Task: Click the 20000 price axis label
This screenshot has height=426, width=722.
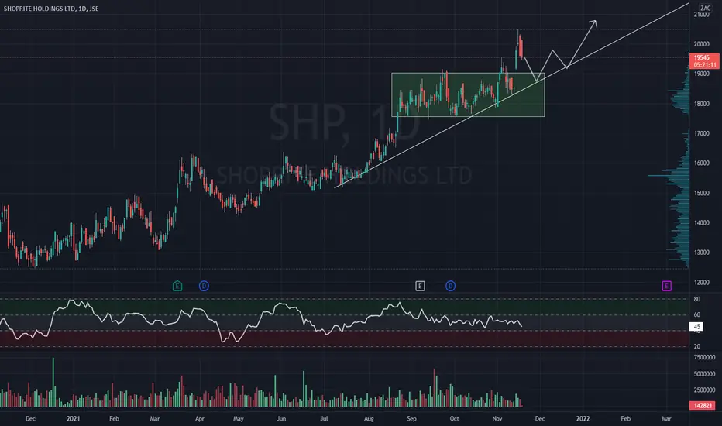Action: (702, 44)
